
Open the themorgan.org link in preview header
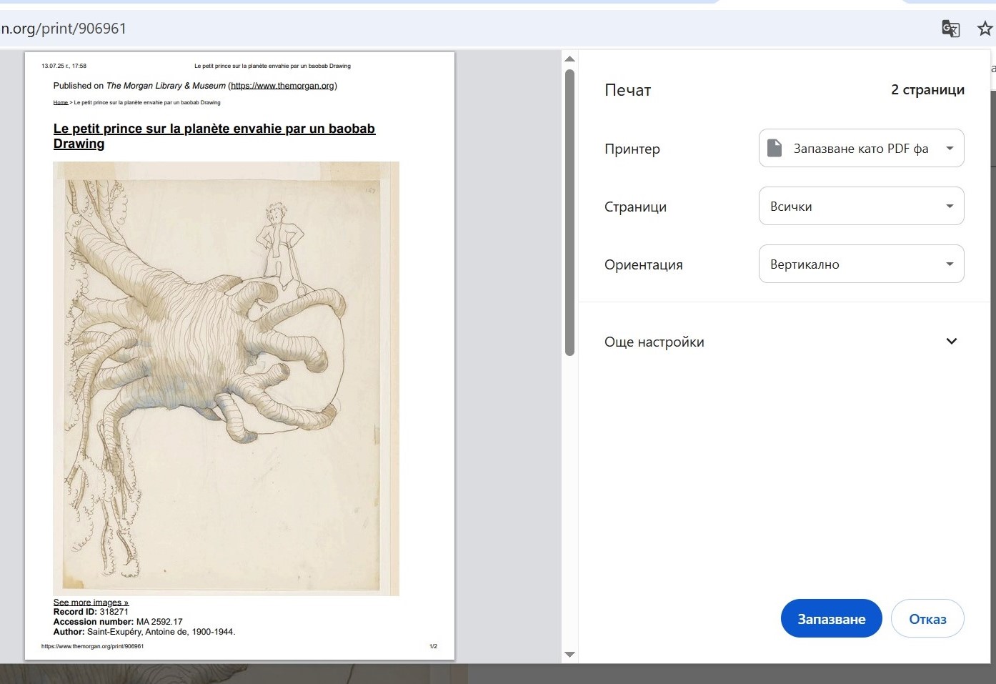[282, 86]
